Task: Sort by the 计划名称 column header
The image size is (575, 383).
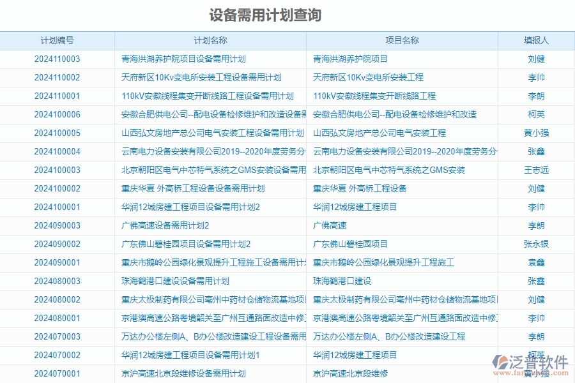Action: [209, 40]
